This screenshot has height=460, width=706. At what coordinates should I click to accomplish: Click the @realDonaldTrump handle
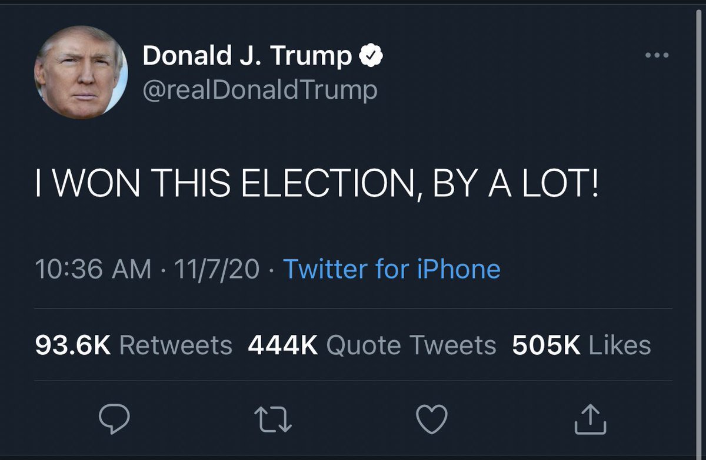coord(260,90)
